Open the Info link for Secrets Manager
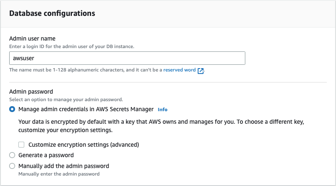This screenshot has width=336, height=186. (163, 110)
